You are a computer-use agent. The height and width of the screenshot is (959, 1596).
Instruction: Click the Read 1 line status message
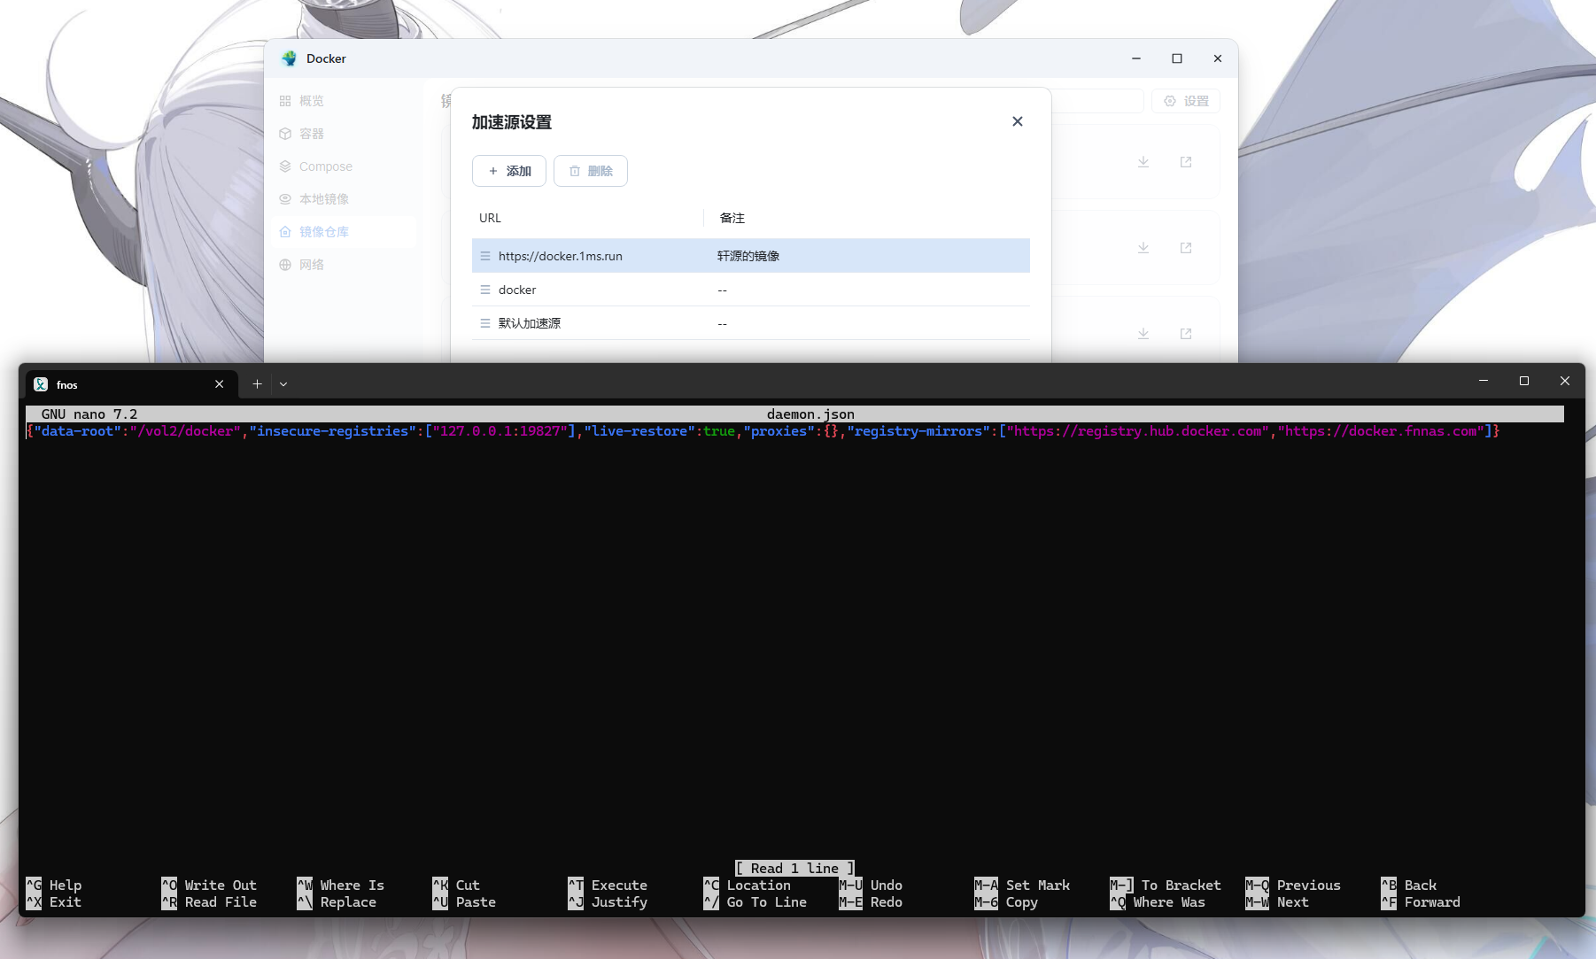(794, 869)
